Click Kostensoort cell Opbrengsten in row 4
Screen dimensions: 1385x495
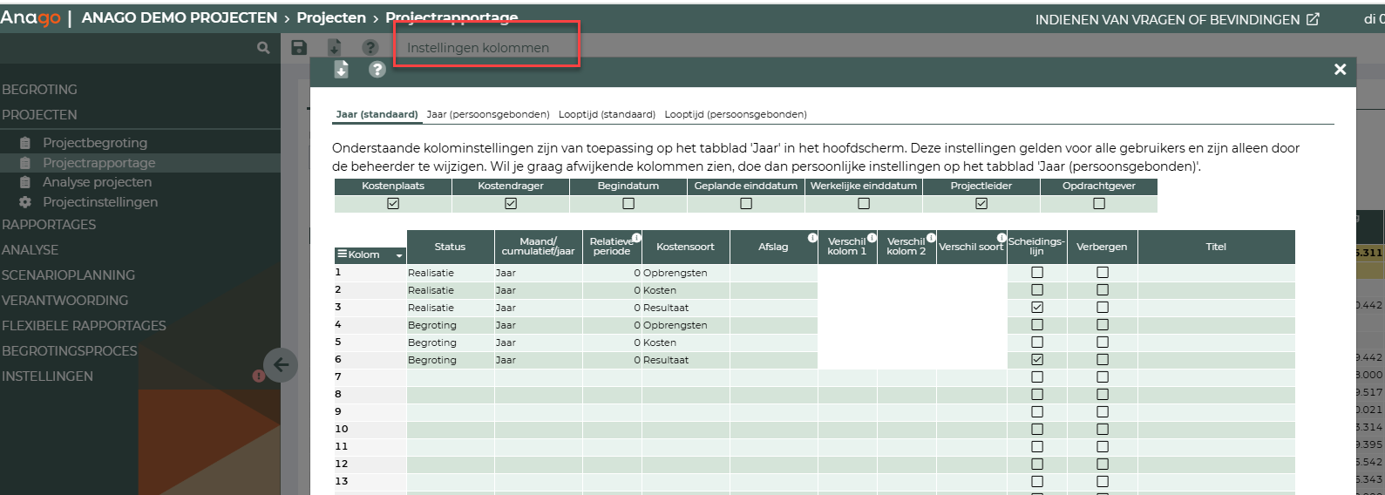(x=686, y=325)
